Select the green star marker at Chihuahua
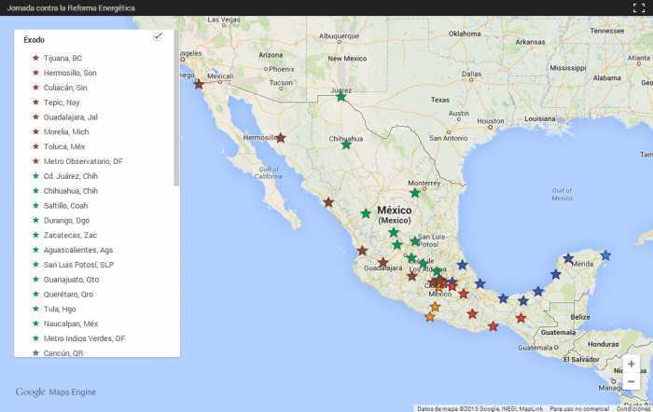 (346, 144)
